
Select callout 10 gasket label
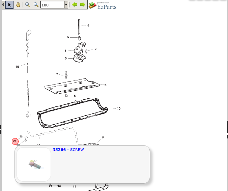tap(119, 108)
